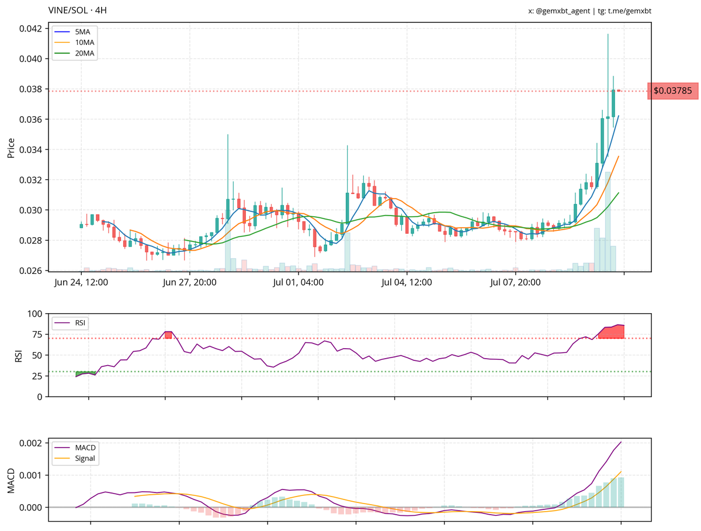Click the tallest volume bar at chart right
The height and width of the screenshot is (531, 701).
click(x=608, y=221)
